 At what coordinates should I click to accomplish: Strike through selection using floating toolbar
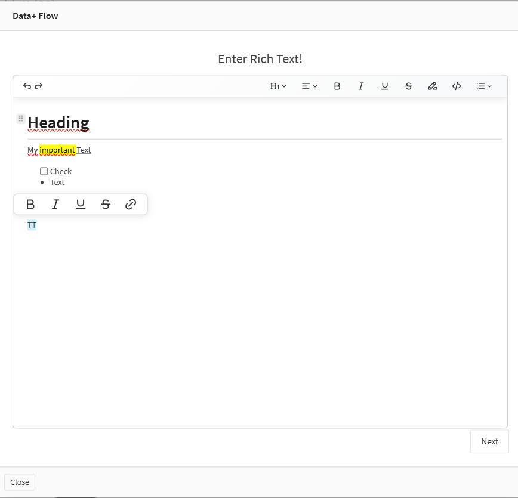click(x=106, y=205)
